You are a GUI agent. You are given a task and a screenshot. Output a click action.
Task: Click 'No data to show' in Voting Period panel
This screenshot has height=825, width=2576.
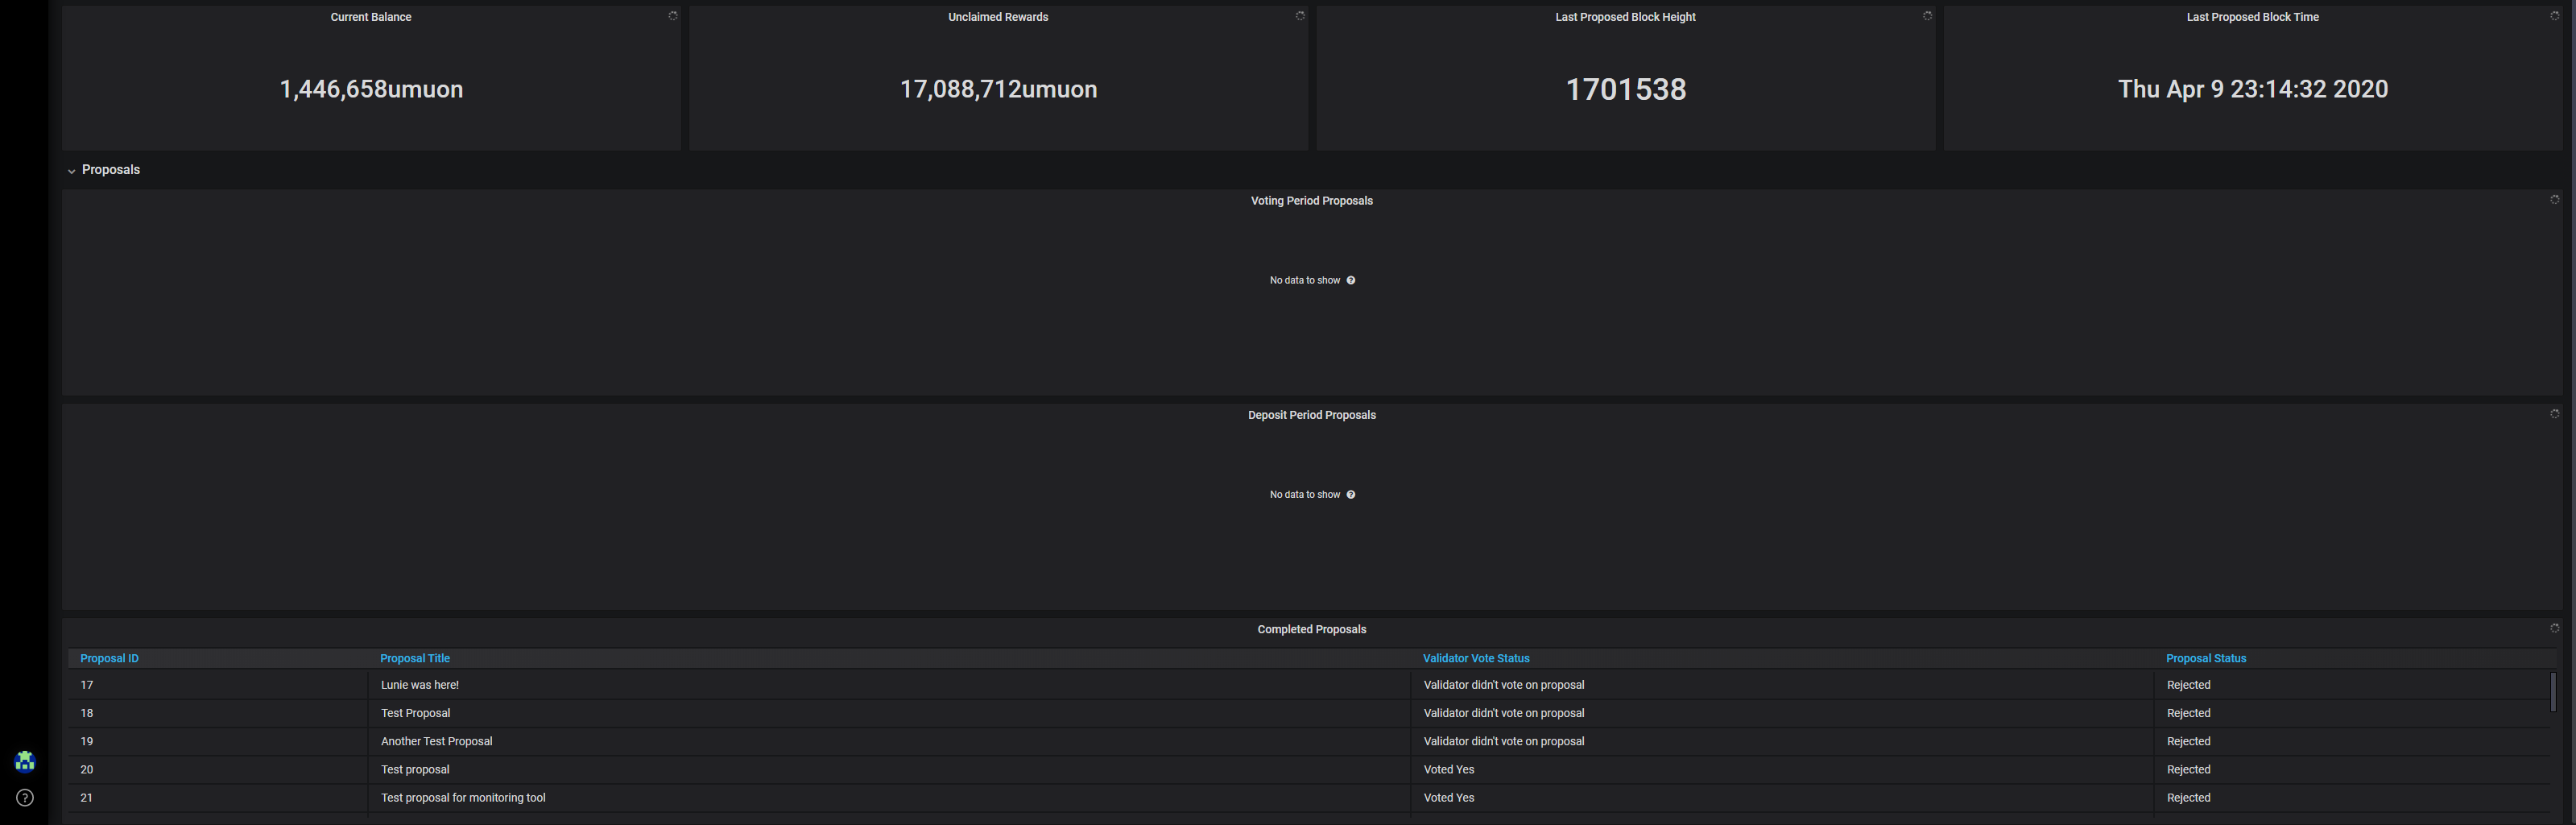[1305, 280]
